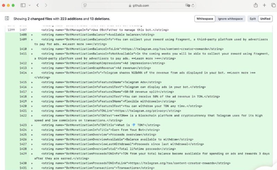Click the plus marker on line 1412
The width and height of the screenshot is (277, 170).
click(x=32, y=63)
